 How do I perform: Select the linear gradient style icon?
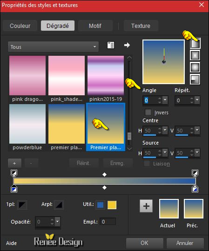[195, 43]
